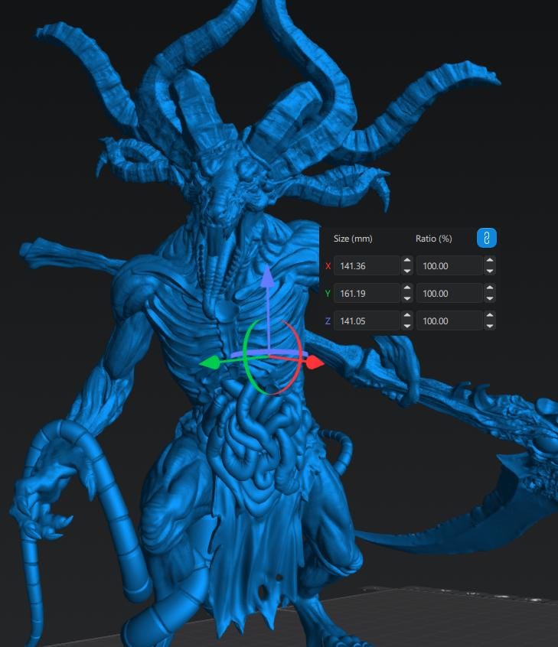
Task: Select the Z ratio percentage field
Action: pos(449,320)
